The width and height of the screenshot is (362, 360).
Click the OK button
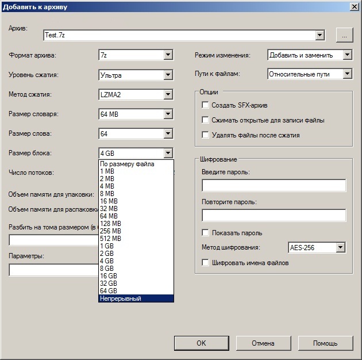[x=202, y=343]
